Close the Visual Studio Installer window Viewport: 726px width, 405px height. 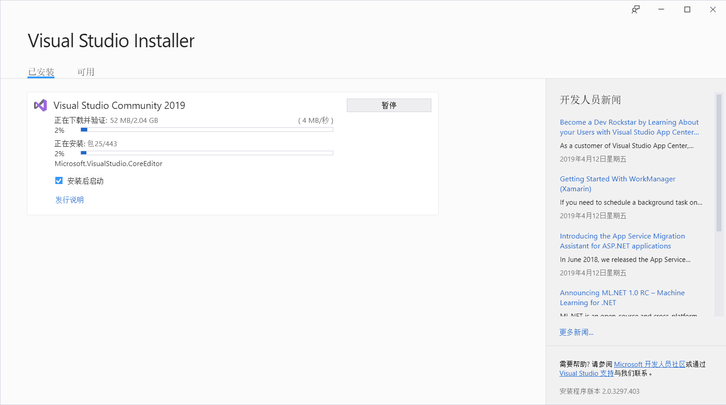713,9
